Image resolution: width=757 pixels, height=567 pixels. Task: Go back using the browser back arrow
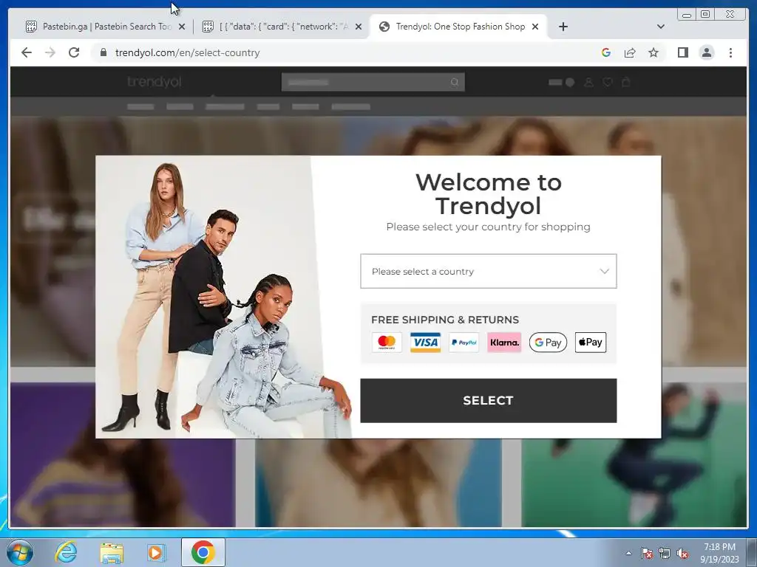click(x=27, y=52)
